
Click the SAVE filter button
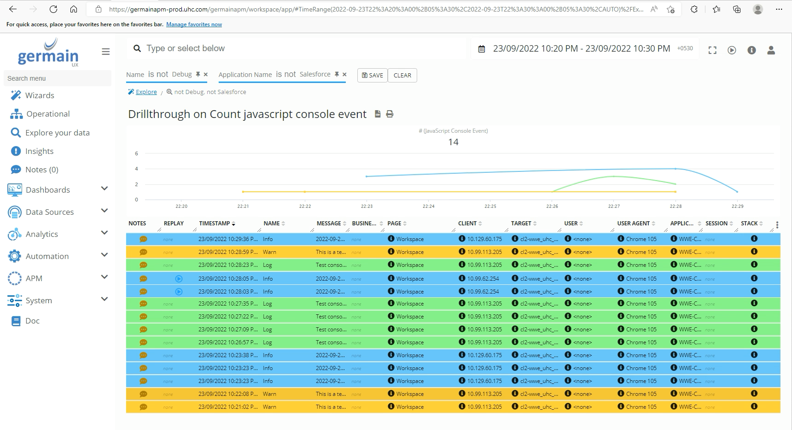[x=372, y=75]
